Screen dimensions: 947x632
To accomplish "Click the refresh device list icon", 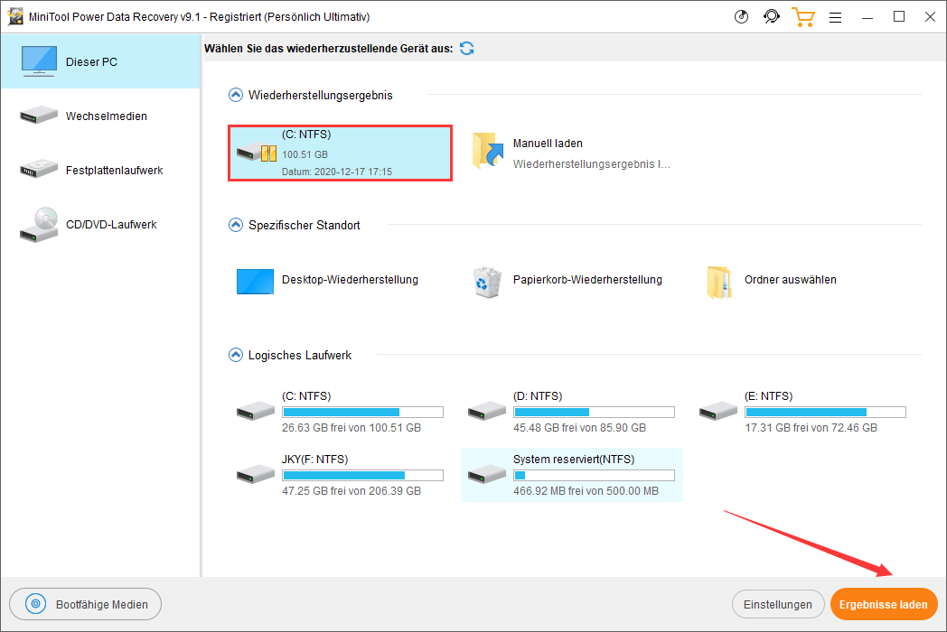I will [x=467, y=48].
